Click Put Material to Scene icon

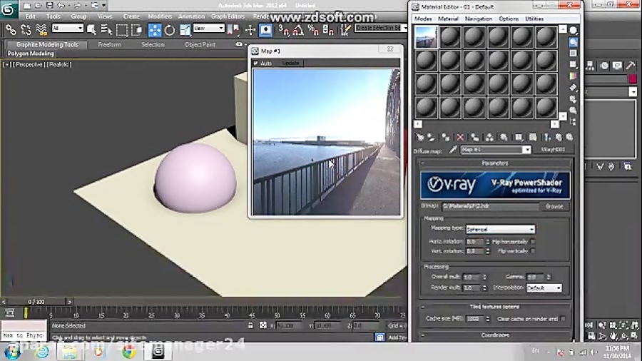pyautogui.click(x=431, y=138)
